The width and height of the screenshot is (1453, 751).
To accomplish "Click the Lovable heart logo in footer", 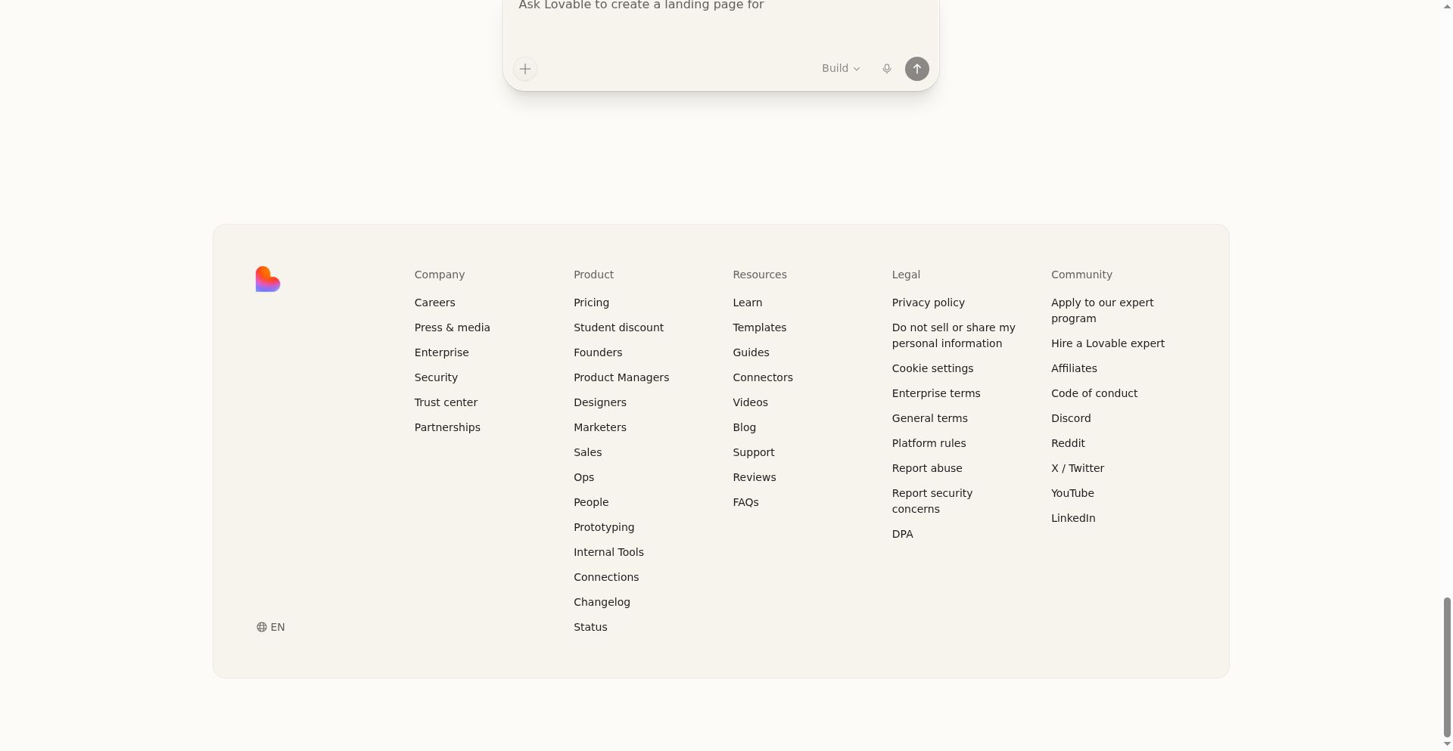I will tap(268, 279).
